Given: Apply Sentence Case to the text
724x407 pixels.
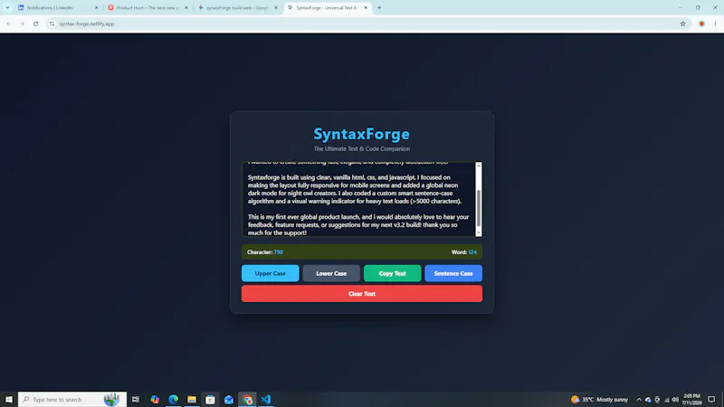Looking at the screenshot, I should pyautogui.click(x=453, y=273).
